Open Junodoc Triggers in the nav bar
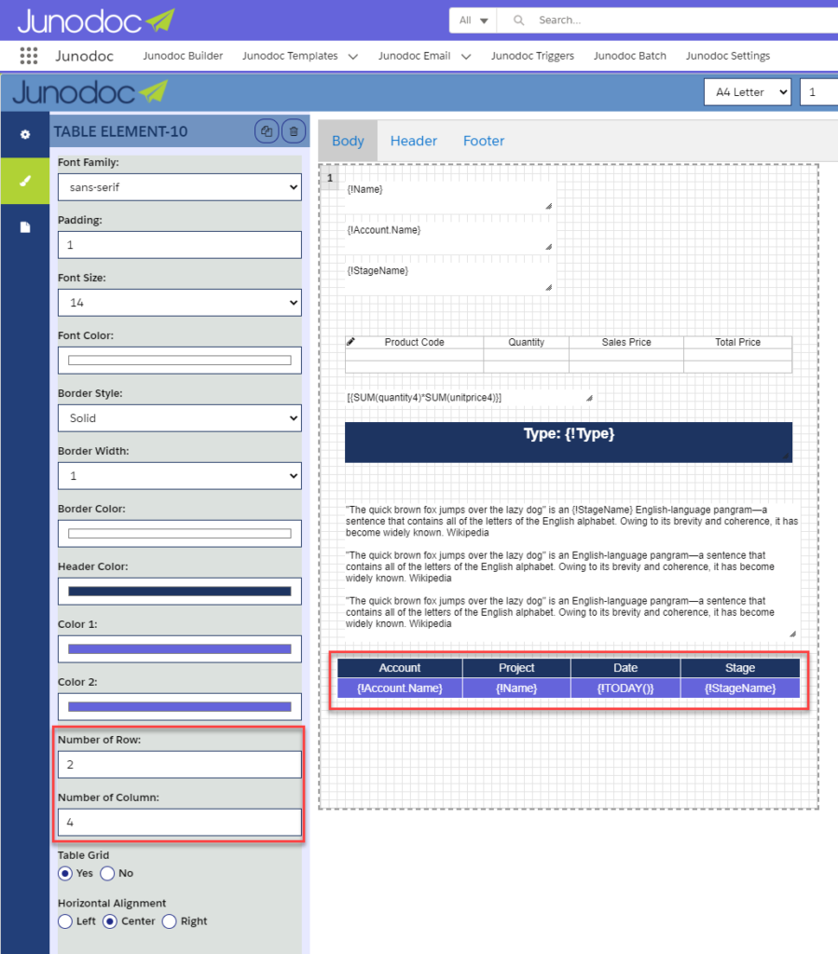Image resolution: width=838 pixels, height=954 pixels. click(x=532, y=56)
